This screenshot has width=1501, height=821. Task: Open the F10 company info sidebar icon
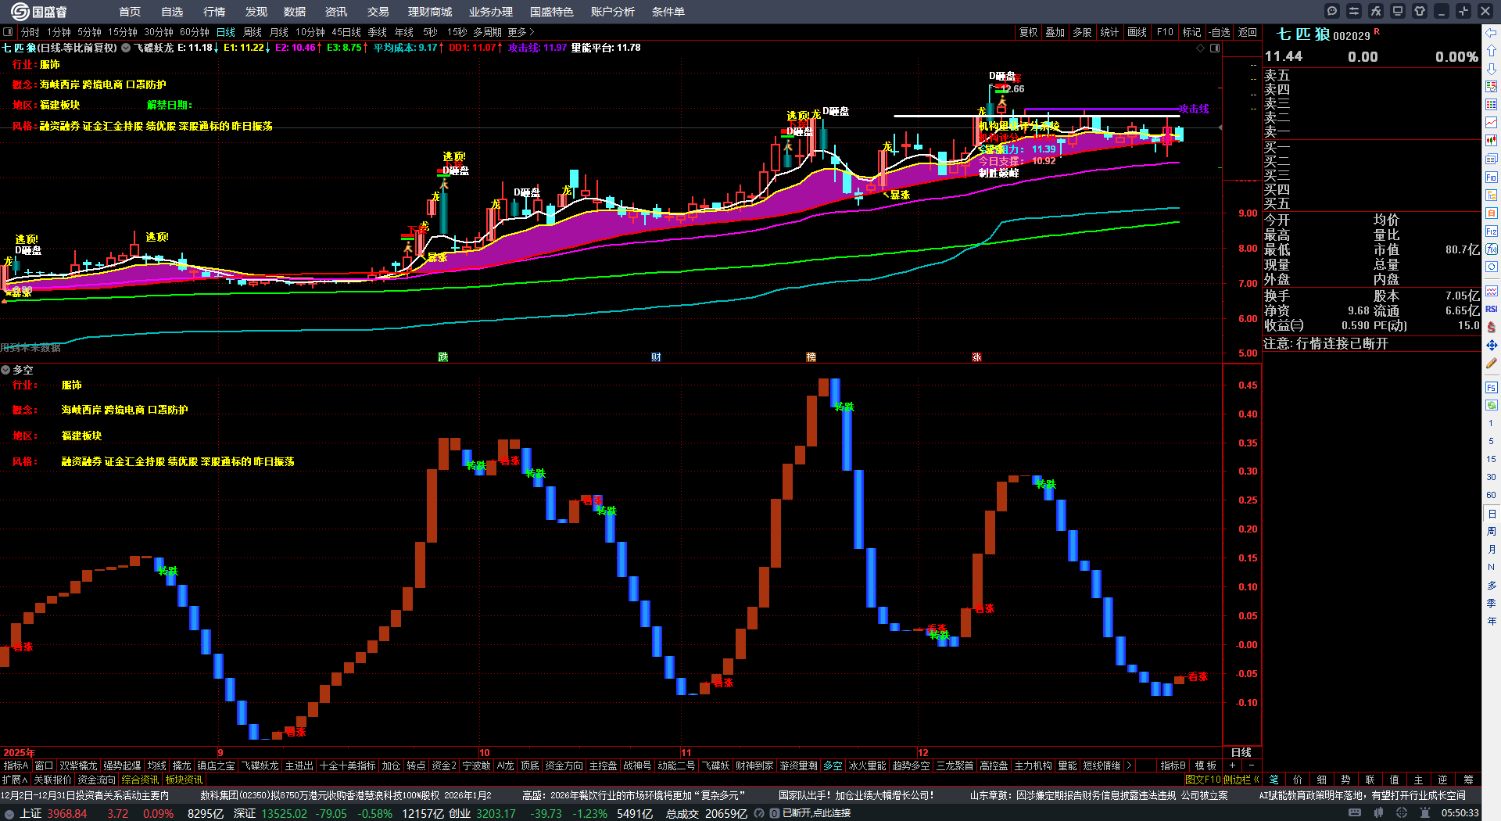pos(1491,177)
